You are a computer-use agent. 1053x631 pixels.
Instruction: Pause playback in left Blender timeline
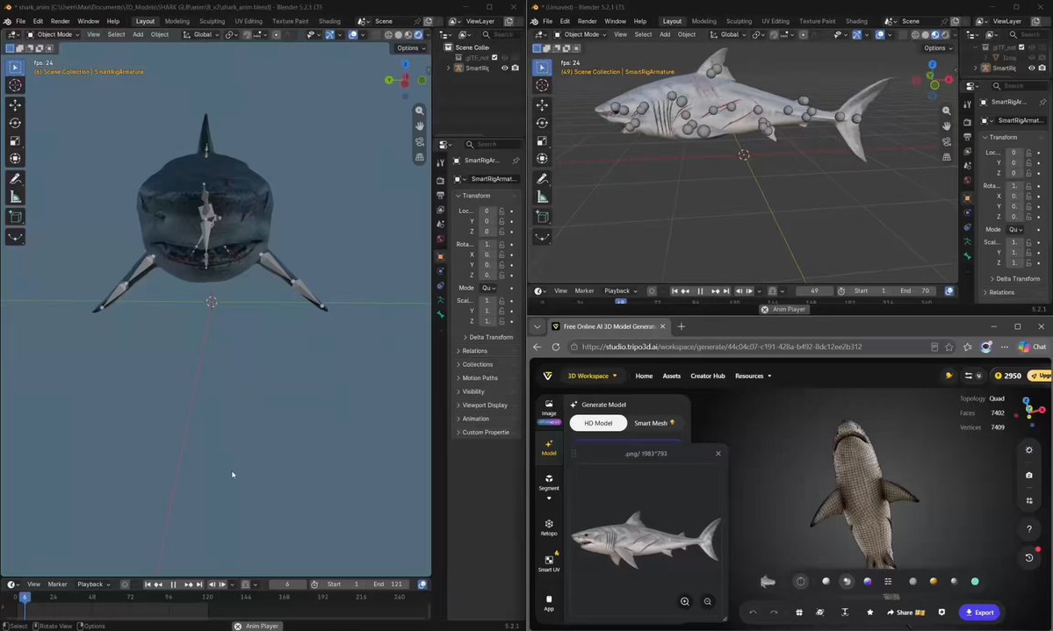click(173, 584)
